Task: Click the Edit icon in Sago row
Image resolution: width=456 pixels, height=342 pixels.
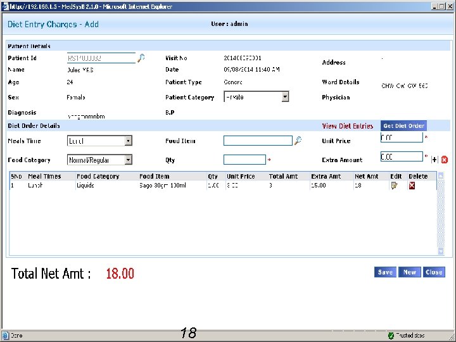Action: (394, 185)
